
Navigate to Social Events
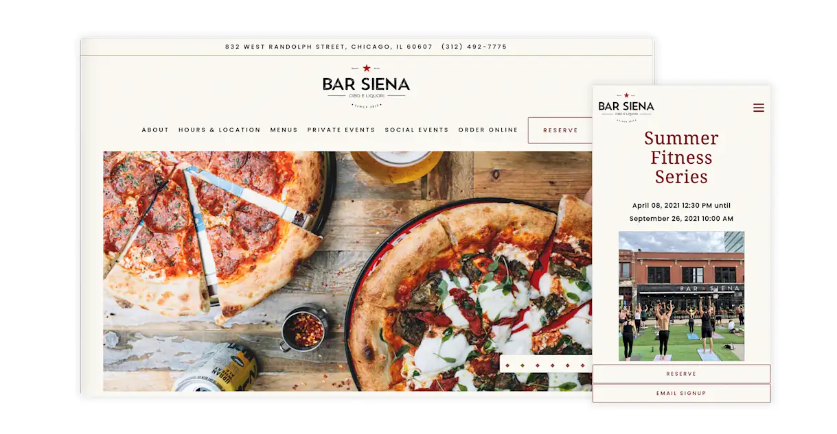[417, 130]
